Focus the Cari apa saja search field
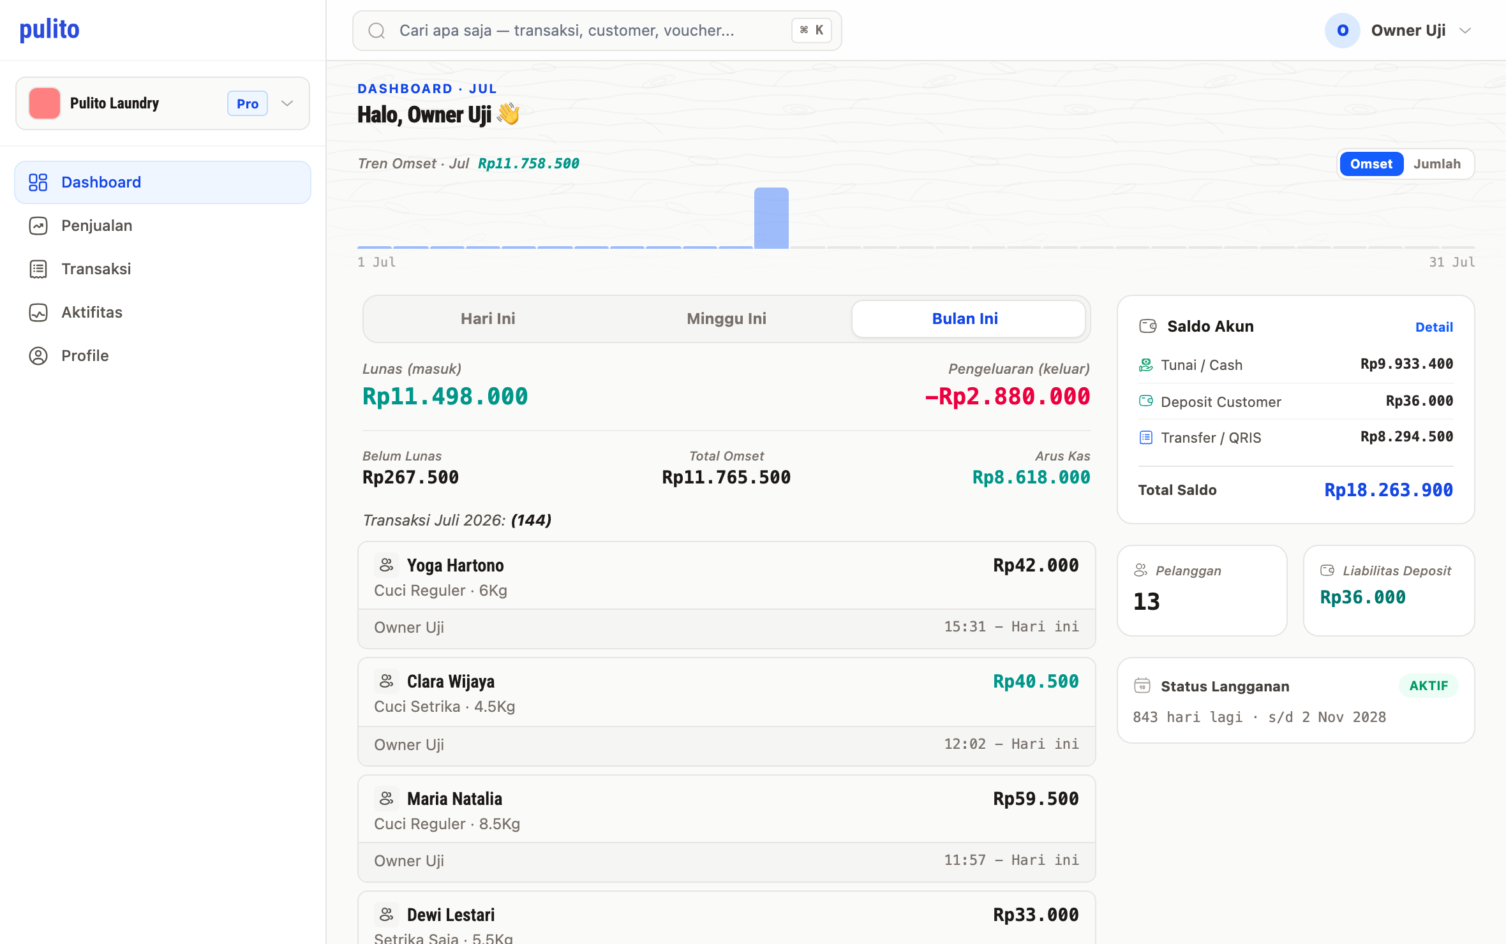Screen dimensions: 1506x944 [x=597, y=31]
